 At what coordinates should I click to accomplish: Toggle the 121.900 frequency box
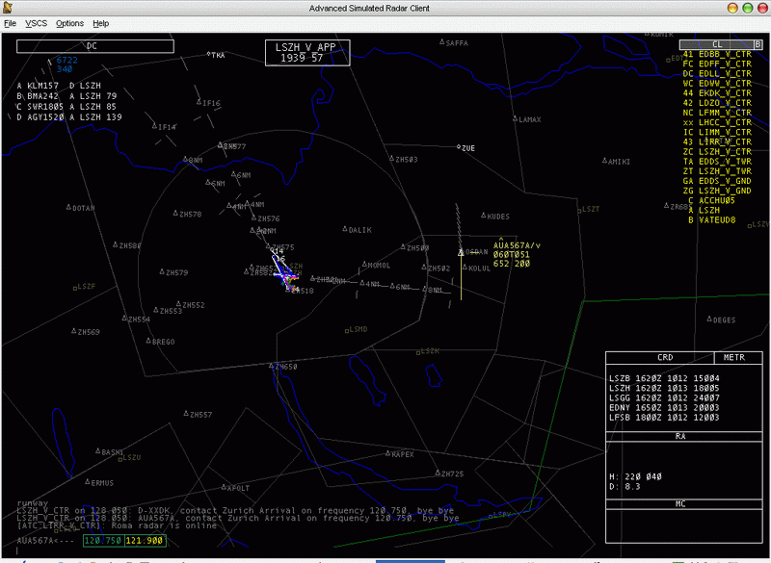click(x=145, y=541)
